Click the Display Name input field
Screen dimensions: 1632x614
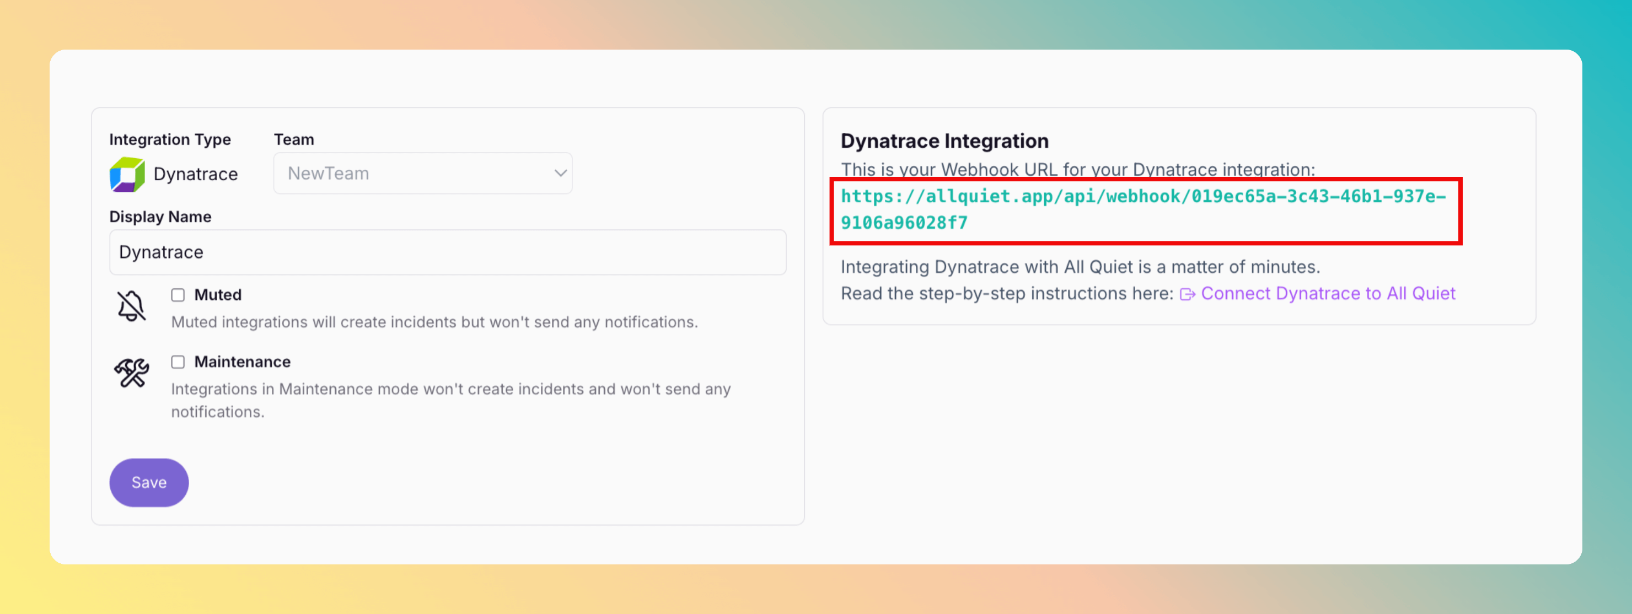click(x=447, y=252)
